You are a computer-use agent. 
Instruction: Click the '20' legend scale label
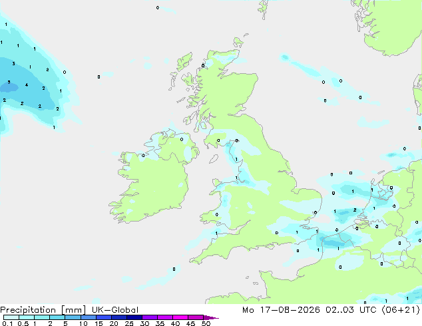(x=114, y=323)
